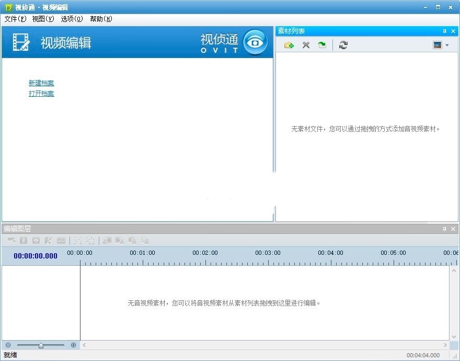Click the filmstrip B icon in timeline toolbar
The image size is (460, 361).
(24, 241)
